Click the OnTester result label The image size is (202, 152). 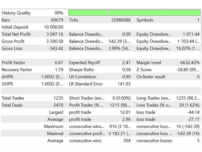pos(151,77)
